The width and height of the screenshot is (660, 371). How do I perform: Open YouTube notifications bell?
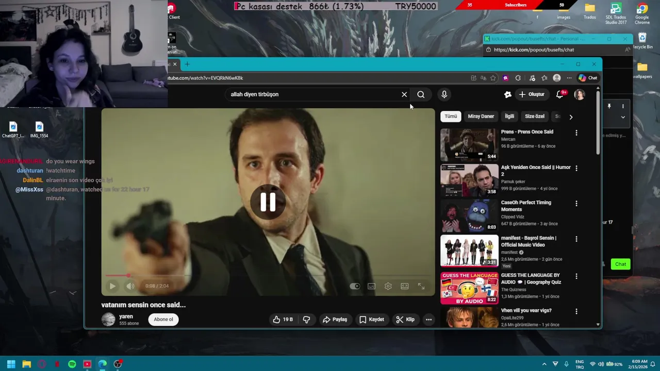pyautogui.click(x=560, y=94)
